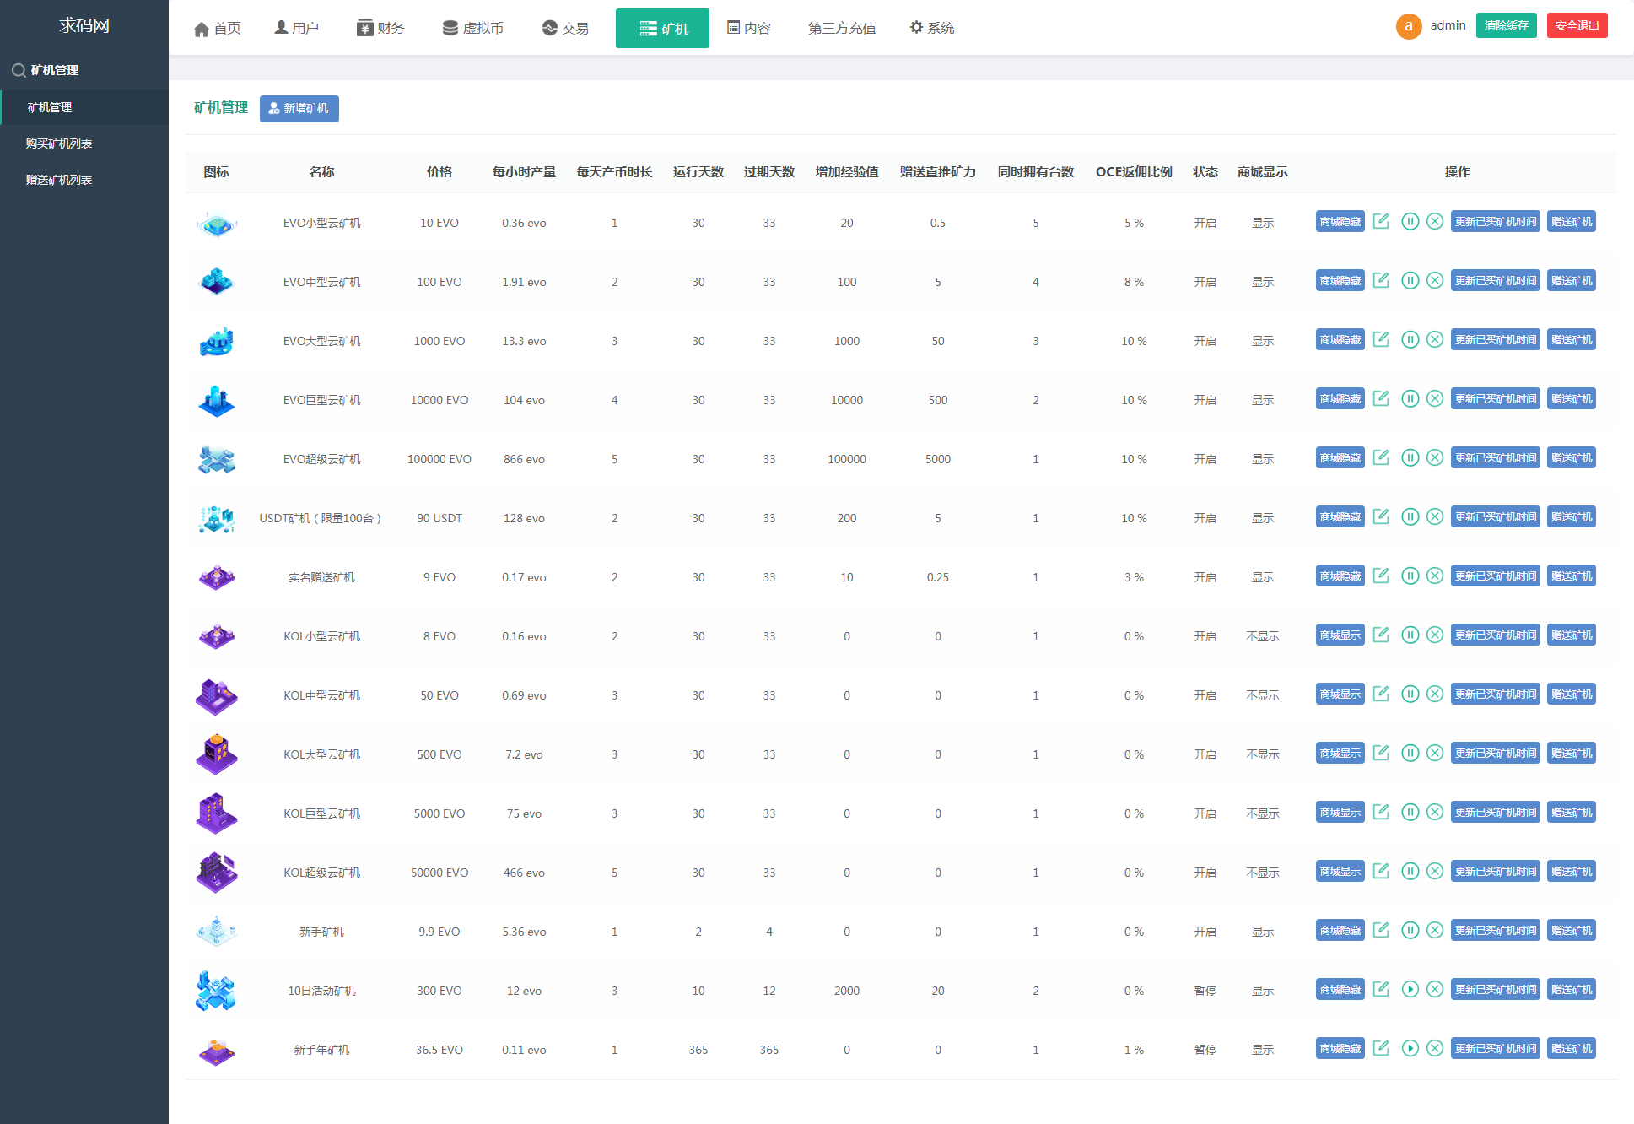This screenshot has width=1634, height=1124.
Task: Pause the EVO小型云矿机 miner
Action: coord(1410,221)
